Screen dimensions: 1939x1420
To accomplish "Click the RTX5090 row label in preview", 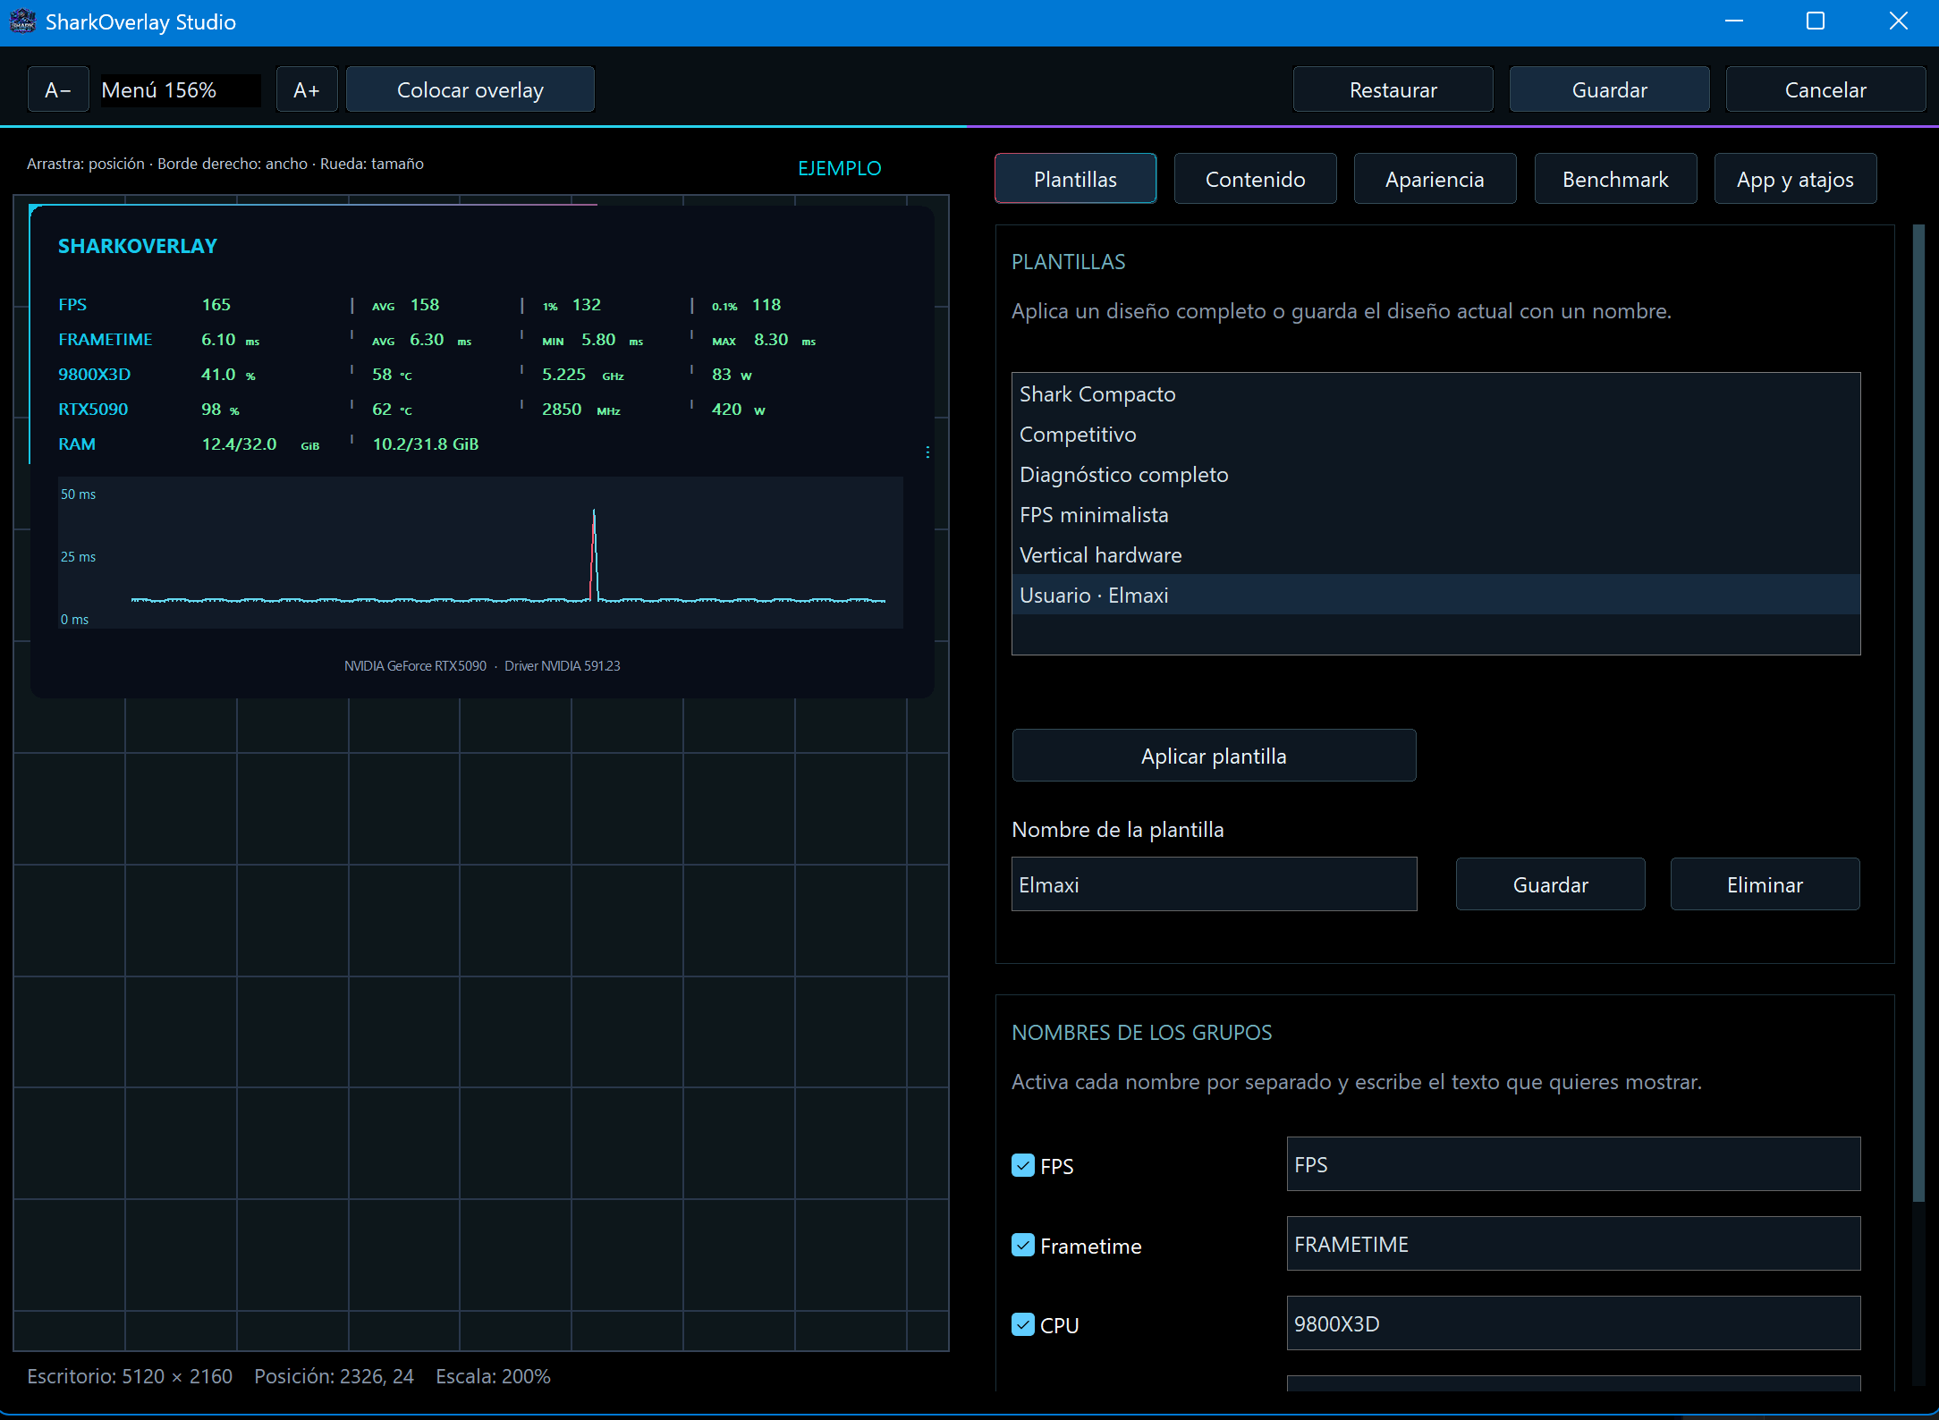I will pyautogui.click(x=93, y=409).
